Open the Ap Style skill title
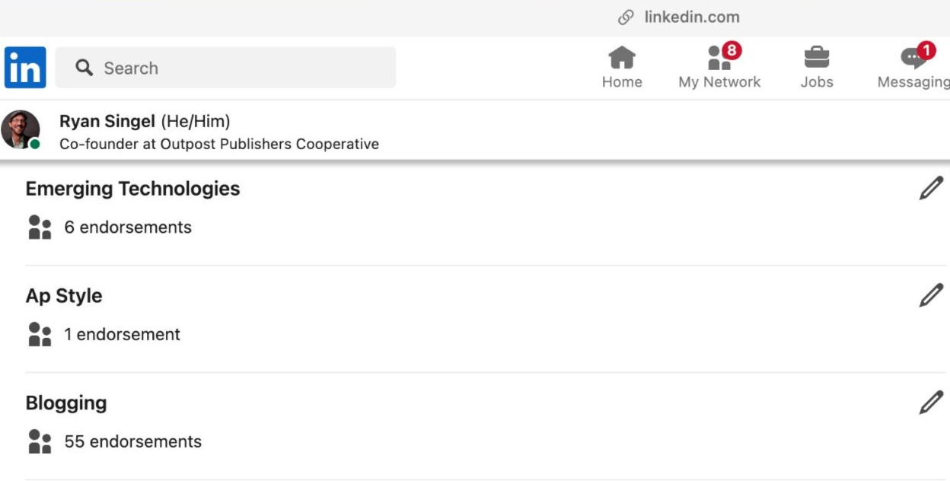The height and width of the screenshot is (481, 950). click(64, 296)
